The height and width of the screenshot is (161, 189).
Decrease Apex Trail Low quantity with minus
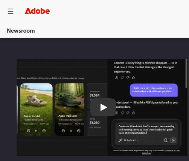click(x=63, y=131)
